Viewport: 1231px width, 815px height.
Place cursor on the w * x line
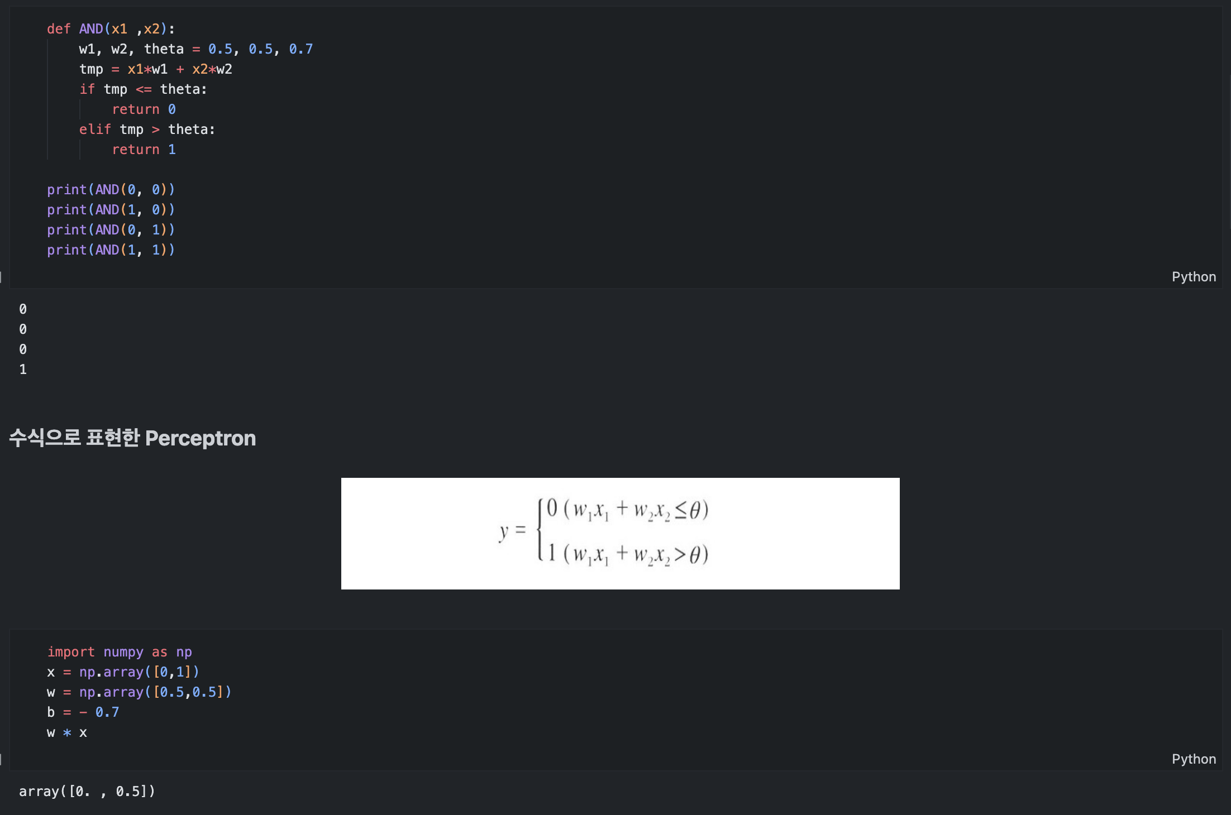point(67,732)
